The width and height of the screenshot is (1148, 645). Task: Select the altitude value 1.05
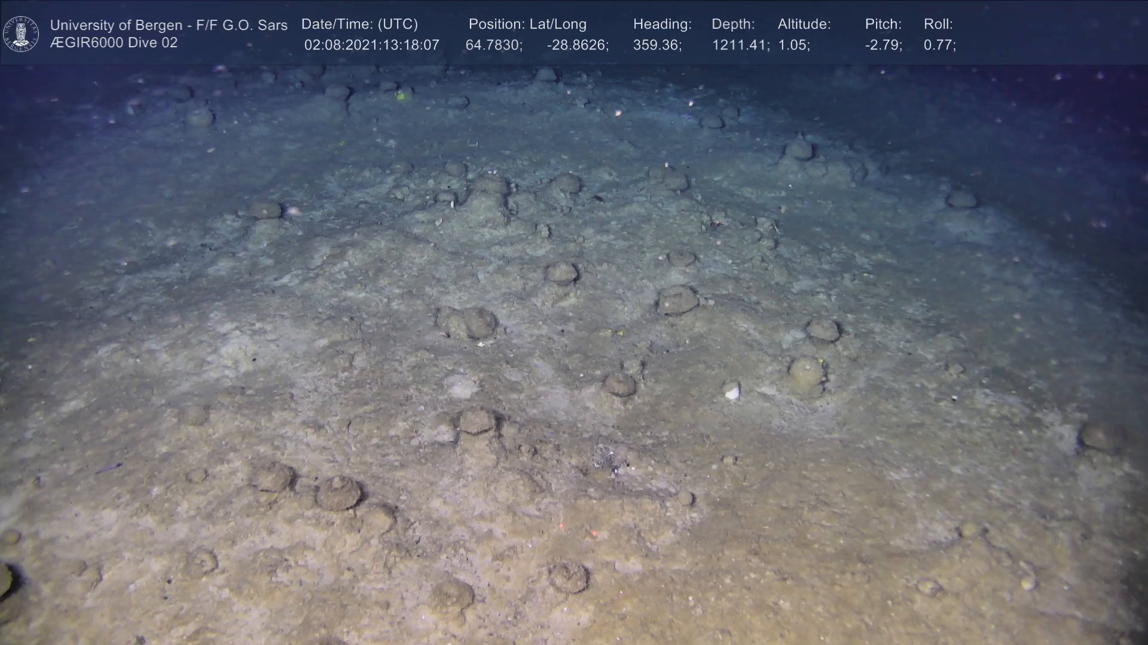tap(793, 45)
